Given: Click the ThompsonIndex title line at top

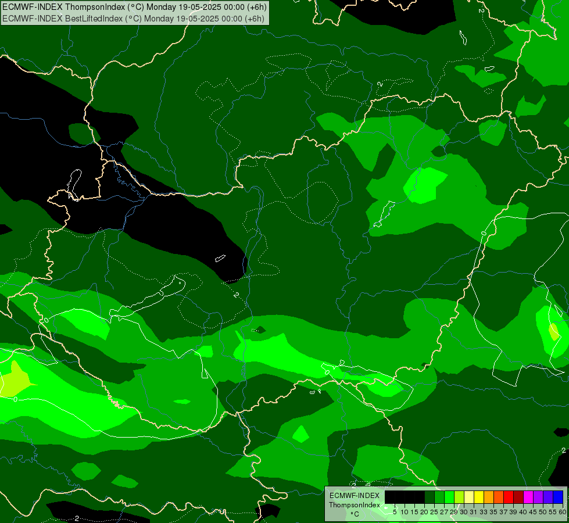Looking at the screenshot, I should 135,6.
